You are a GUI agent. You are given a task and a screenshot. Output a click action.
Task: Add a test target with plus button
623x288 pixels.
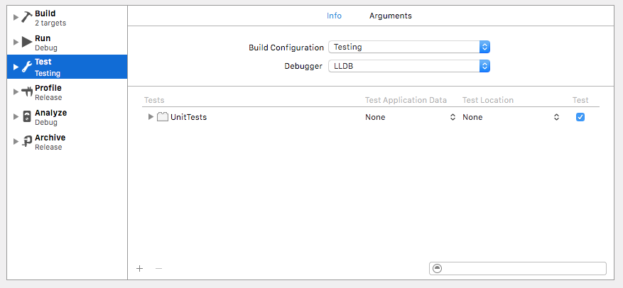[139, 269]
